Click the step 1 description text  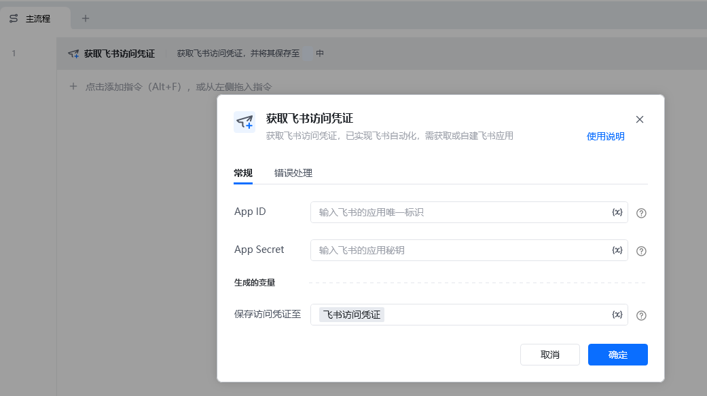(x=250, y=54)
